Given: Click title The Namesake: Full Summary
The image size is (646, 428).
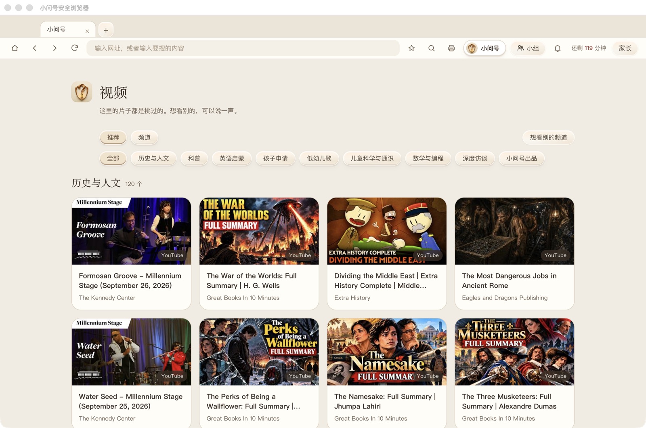Looking at the screenshot, I should click(385, 401).
